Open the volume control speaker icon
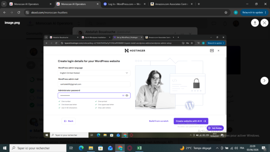The height and width of the screenshot is (152, 270). tap(236, 148)
